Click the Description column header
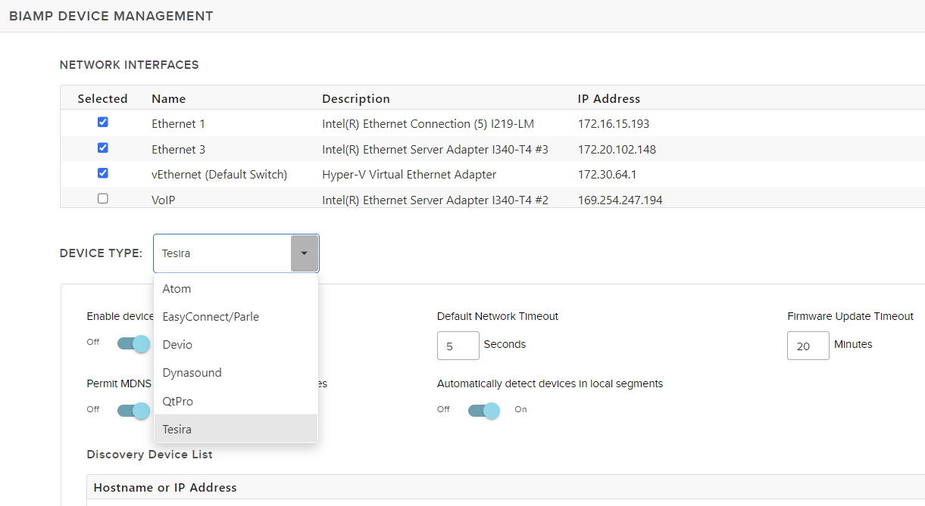The image size is (925, 506). pos(356,98)
